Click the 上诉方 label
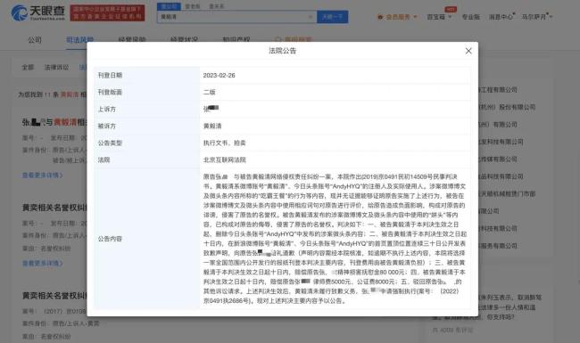580x343 pixels. tap(107, 110)
